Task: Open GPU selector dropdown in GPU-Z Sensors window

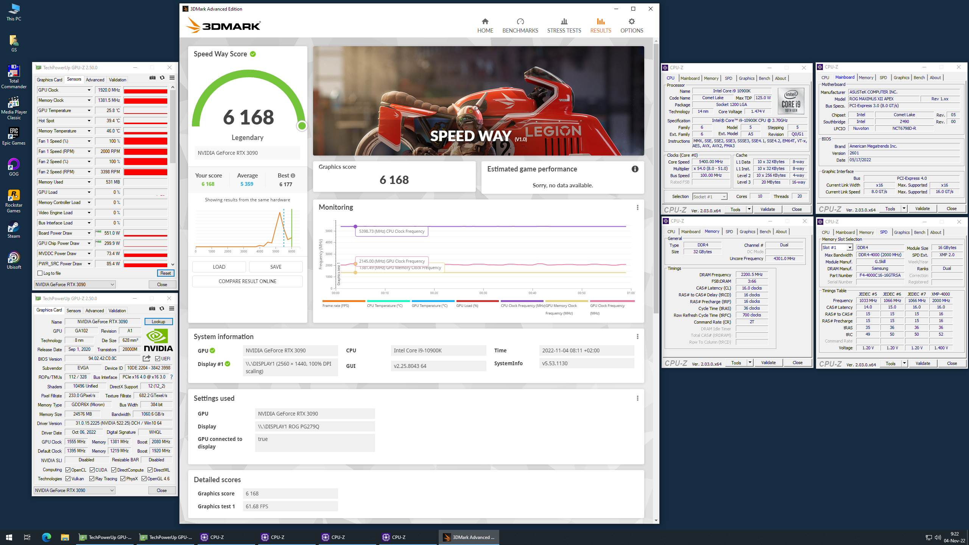Action: click(x=75, y=284)
